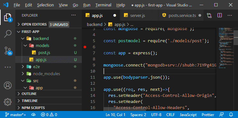Open the Accounts icon

(8, 85)
